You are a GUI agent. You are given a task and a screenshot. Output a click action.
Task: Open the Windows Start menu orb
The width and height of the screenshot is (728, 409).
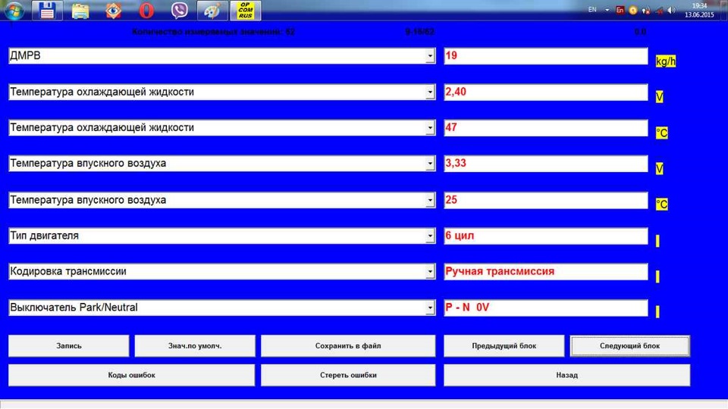14,10
